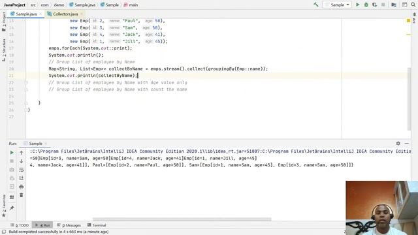Click the Run panel stop process button
The image size is (418, 235).
pos(12,161)
